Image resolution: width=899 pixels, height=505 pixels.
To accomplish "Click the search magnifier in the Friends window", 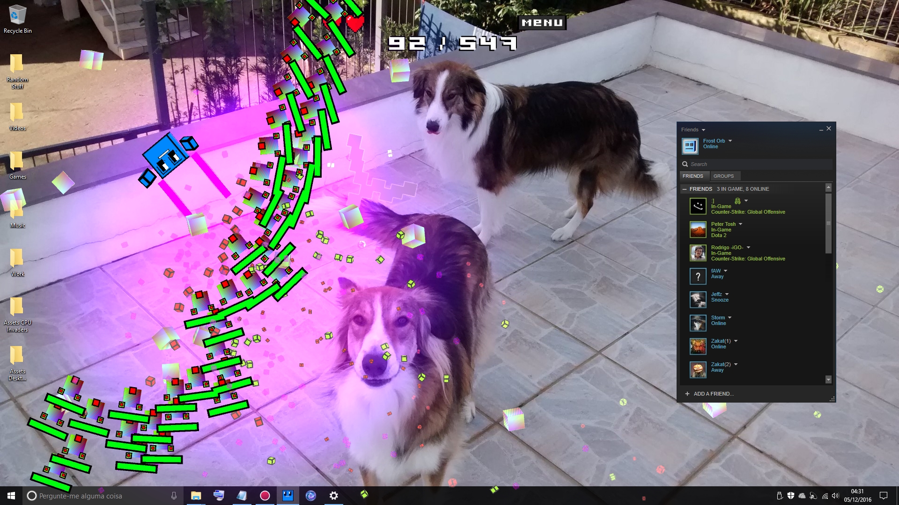I will (x=685, y=164).
